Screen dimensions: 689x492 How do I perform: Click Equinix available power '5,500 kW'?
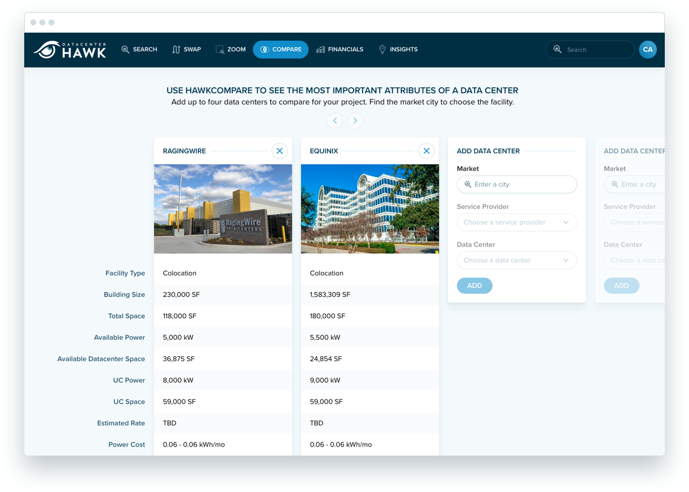pos(325,337)
